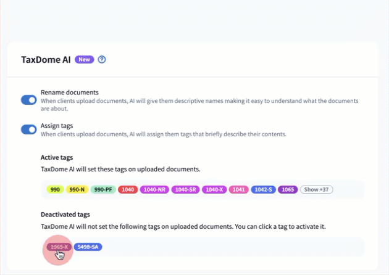Select the purple 1065 tag
The height and width of the screenshot is (275, 389).
coord(288,189)
